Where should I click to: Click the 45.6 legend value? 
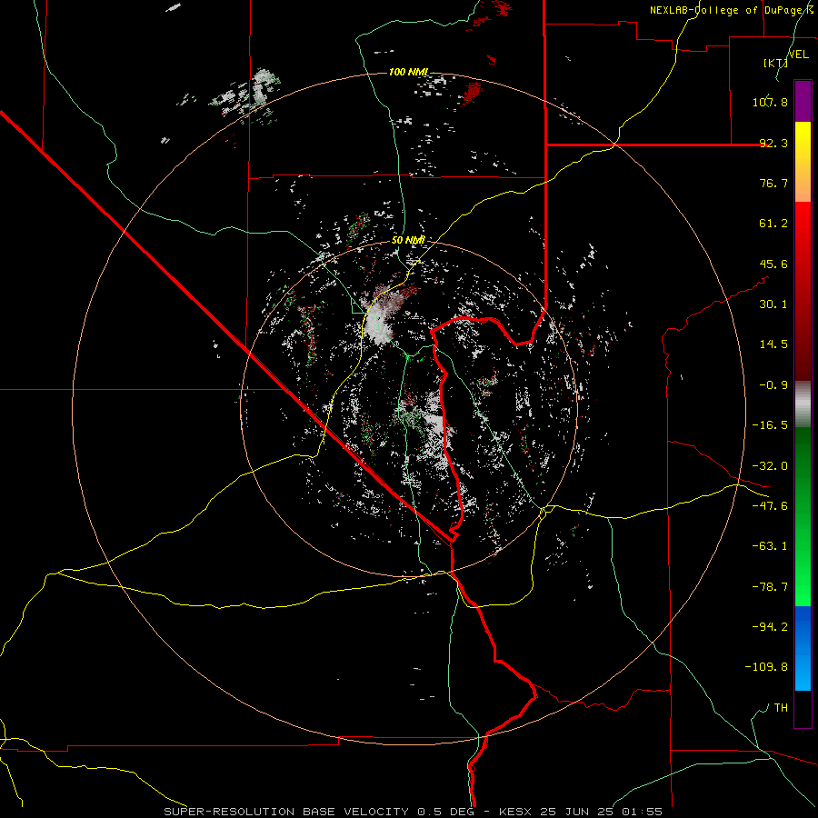point(773,264)
